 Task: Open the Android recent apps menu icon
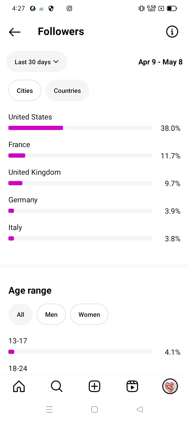point(49,409)
